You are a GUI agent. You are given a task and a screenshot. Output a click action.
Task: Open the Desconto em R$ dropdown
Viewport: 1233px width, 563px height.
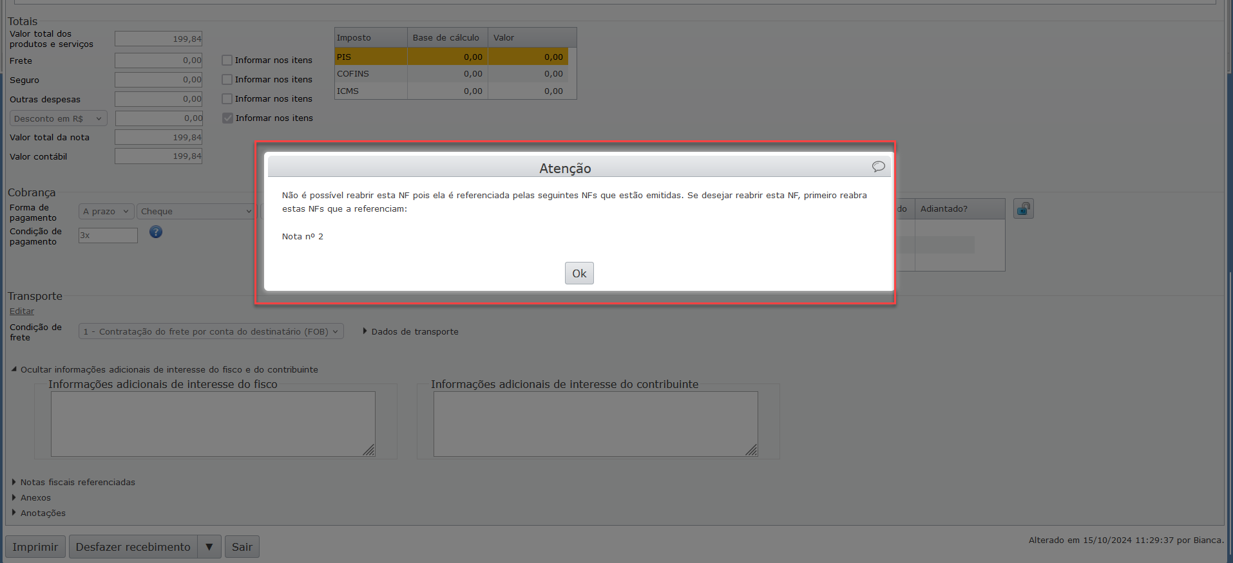pos(58,118)
